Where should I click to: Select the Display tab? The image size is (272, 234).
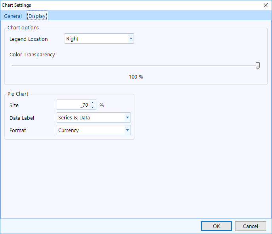(37, 16)
